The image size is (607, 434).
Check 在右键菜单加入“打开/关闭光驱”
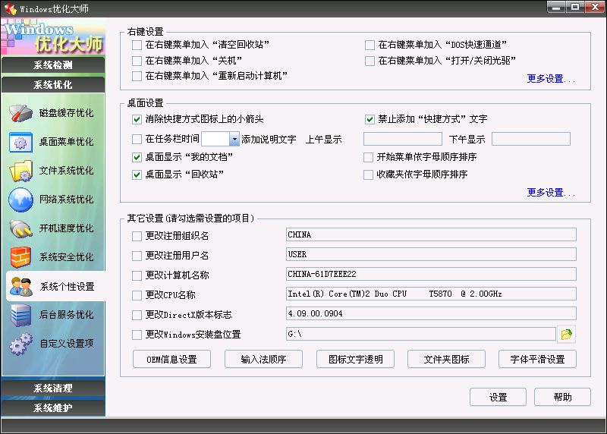click(370, 61)
